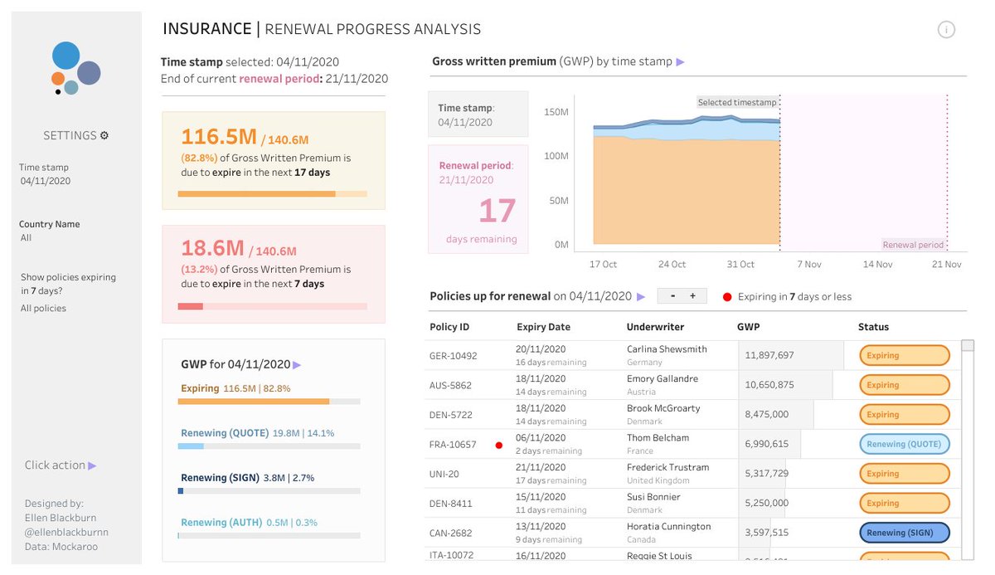Image resolution: width=995 pixels, height=575 pixels.
Task: Click the arrow next to Click action
Action: tap(93, 466)
